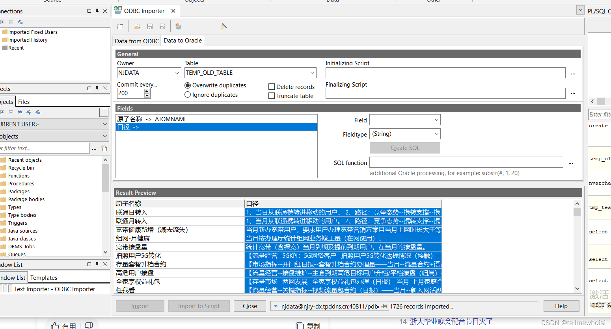Viewport: 611px width, 329px height.
Task: Click the Save As toolbar icon
Action: click(162, 26)
